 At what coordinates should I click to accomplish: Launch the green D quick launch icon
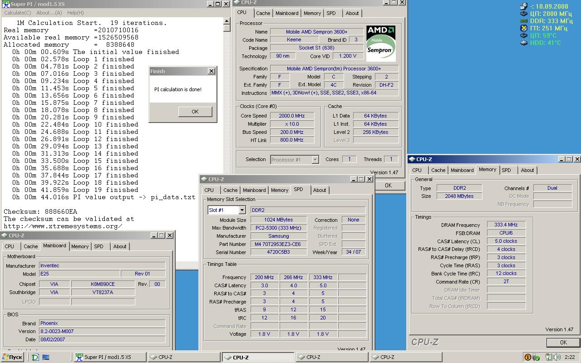pos(35,357)
